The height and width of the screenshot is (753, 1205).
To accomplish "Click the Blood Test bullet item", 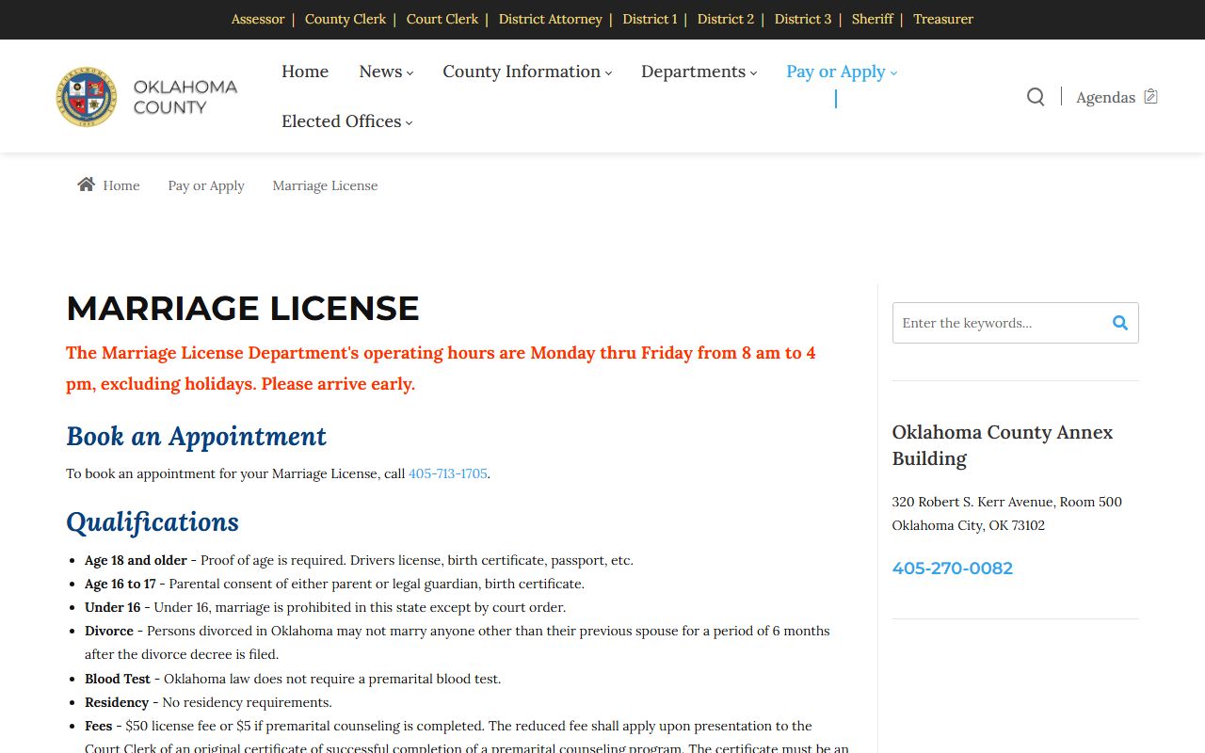I will tap(293, 679).
